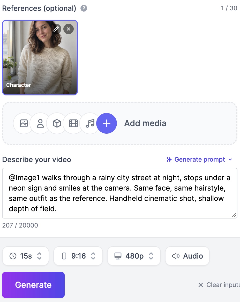Add a character reference via person icon
The height and width of the screenshot is (302, 240).
click(40, 123)
